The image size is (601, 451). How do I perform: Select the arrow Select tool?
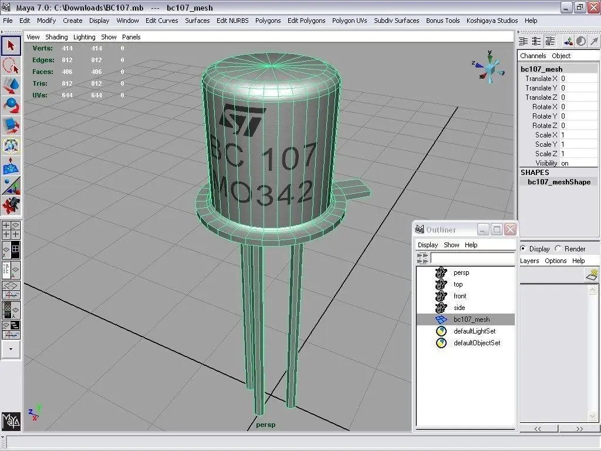pyautogui.click(x=11, y=46)
